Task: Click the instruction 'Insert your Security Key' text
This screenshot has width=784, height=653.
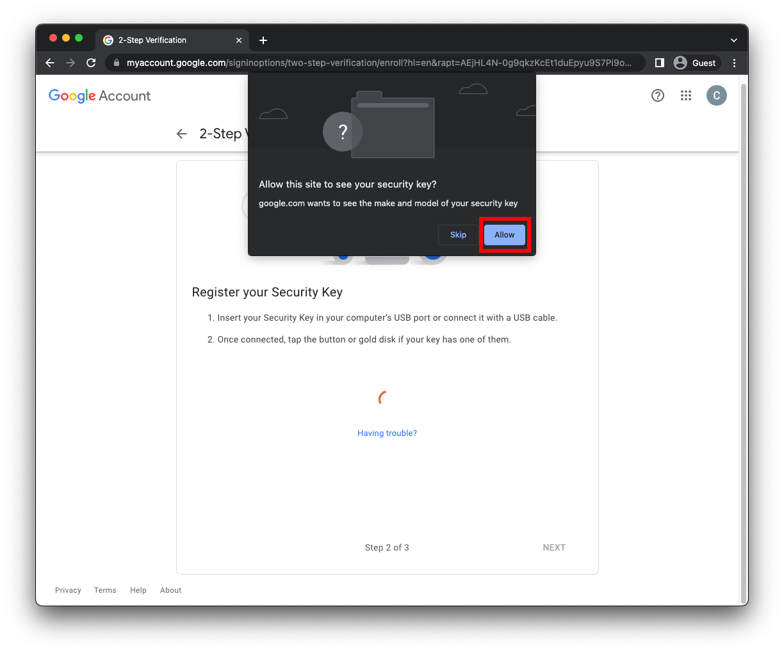Action: point(388,318)
